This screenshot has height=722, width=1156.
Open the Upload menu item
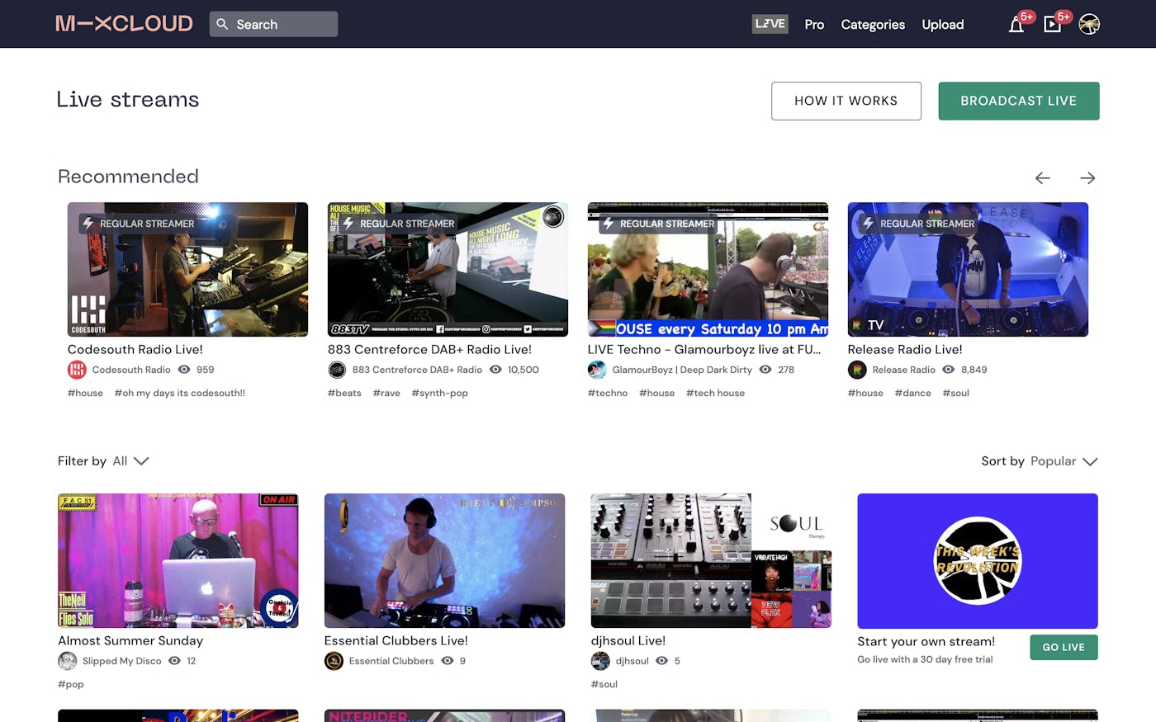(x=943, y=25)
